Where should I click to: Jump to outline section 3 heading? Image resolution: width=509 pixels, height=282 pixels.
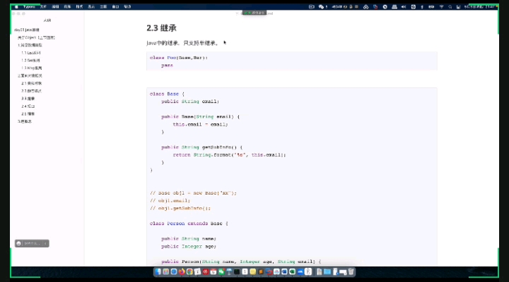pos(24,121)
